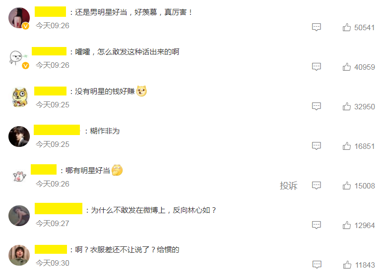The height and width of the screenshot is (280, 388).
Task: Open reply icon beside 11843 likes
Action: [317, 265]
